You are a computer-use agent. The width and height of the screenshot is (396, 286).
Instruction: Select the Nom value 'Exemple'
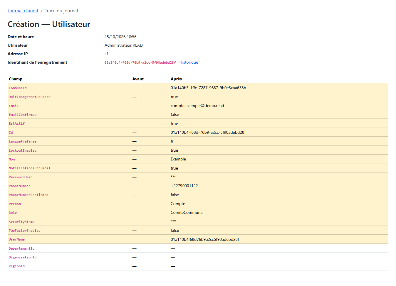(x=178, y=159)
